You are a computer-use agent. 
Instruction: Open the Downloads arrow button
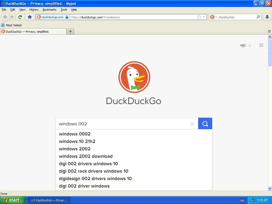click(267, 17)
